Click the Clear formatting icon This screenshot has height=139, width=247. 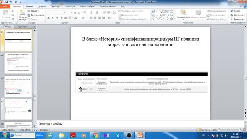pyautogui.click(x=85, y=12)
